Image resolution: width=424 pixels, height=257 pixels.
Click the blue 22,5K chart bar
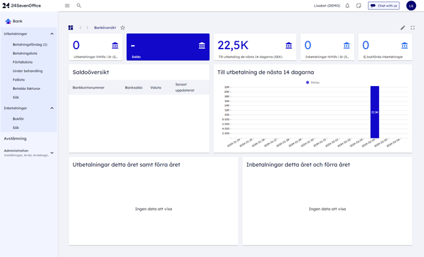pyautogui.click(x=375, y=112)
